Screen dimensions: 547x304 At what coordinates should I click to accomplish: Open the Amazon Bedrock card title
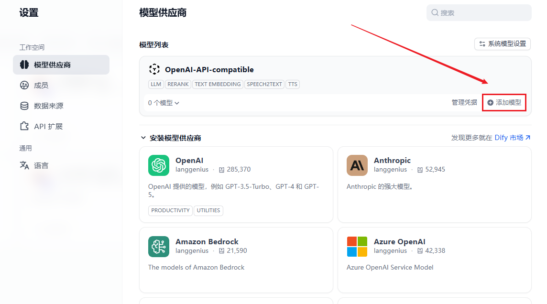click(x=207, y=241)
